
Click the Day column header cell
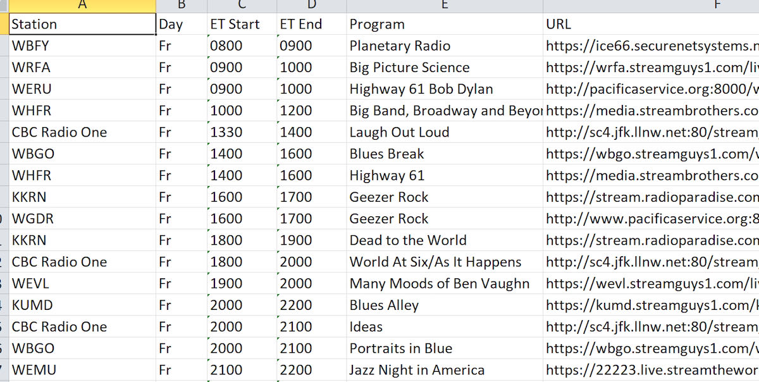click(182, 24)
